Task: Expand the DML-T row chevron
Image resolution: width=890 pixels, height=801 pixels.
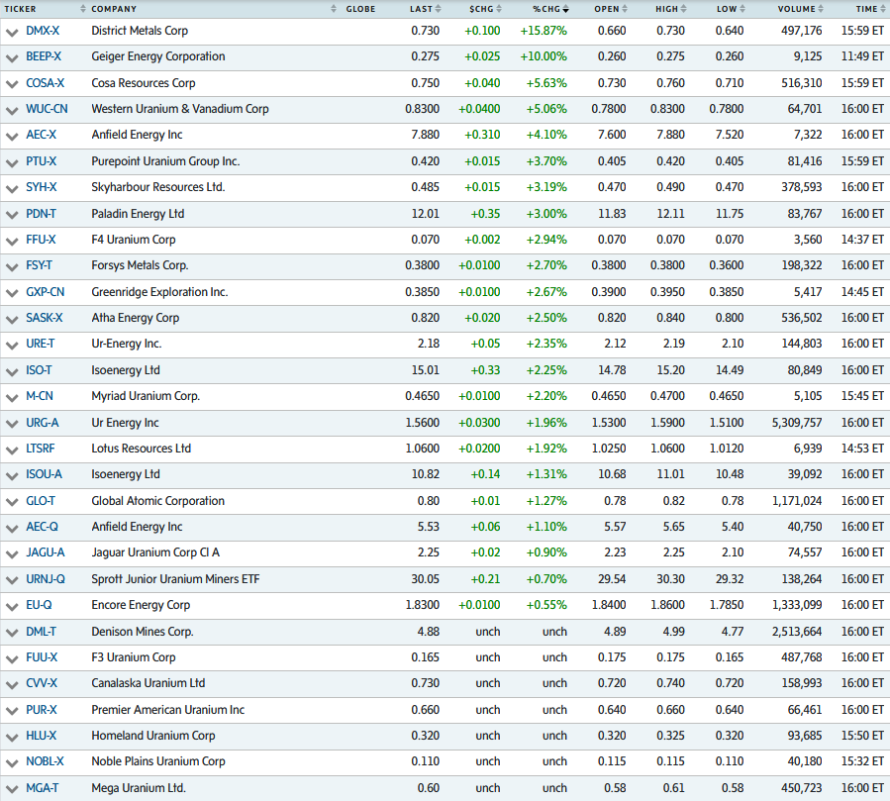Action: coord(11,633)
